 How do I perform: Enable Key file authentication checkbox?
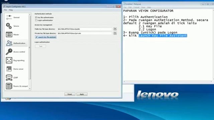point(36,17)
